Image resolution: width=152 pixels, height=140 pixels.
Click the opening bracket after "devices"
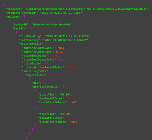click(x=25, y=17)
